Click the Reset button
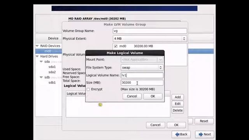Image resolution: width=249 pixels, height=140 pixels. click(204, 121)
